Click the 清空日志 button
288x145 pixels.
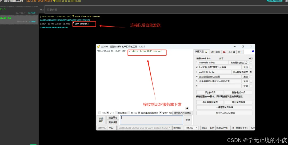click(x=113, y=118)
